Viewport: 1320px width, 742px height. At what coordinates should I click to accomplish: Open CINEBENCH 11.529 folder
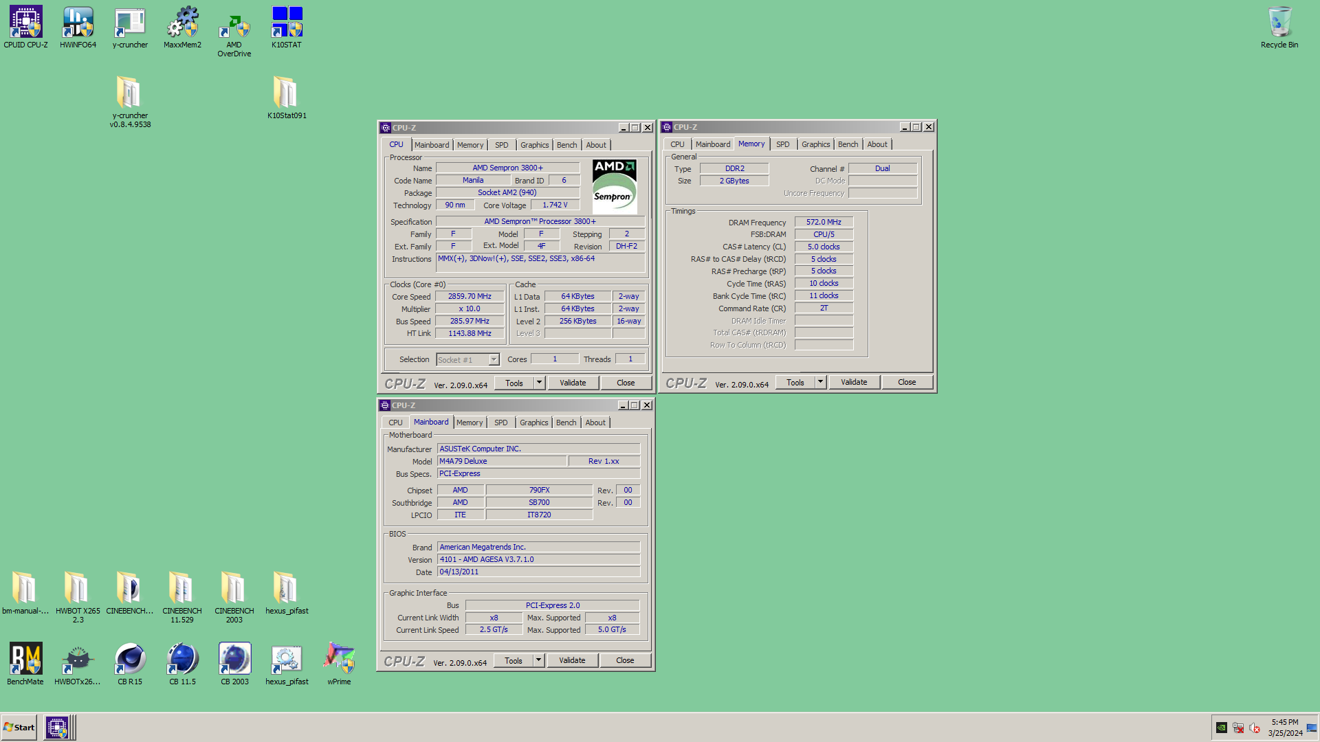point(182,597)
